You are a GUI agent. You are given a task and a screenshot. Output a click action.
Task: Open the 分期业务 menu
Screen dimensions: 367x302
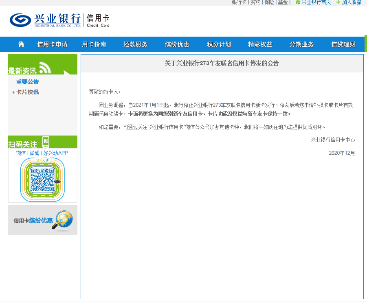(302, 44)
